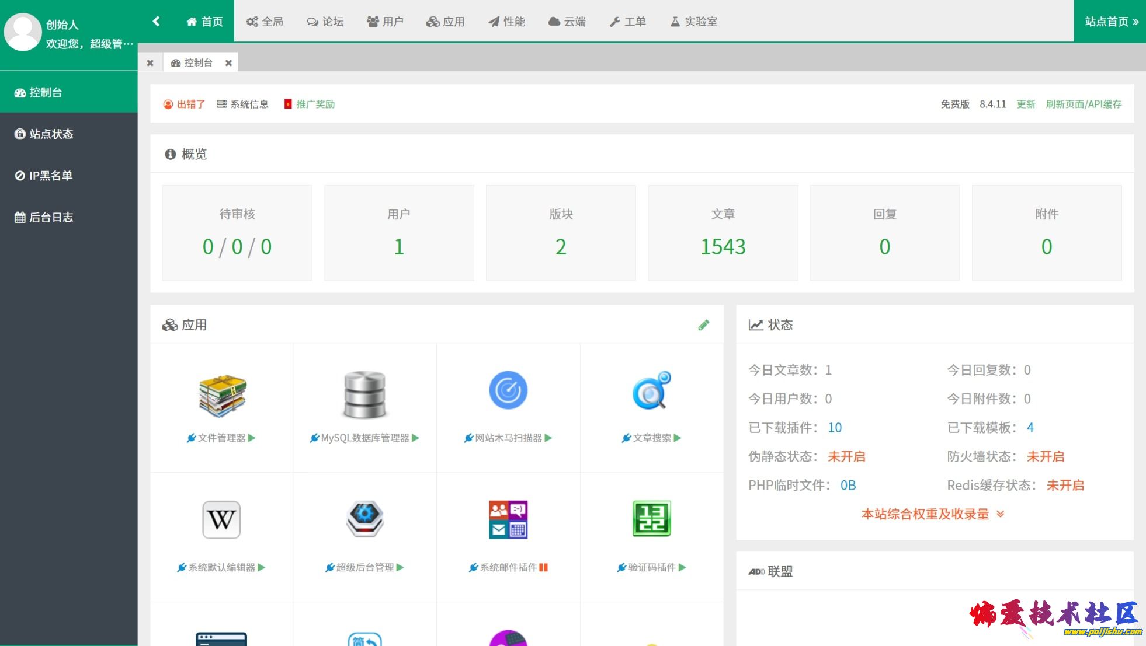Toggle run state arrow beside 文件管理器
Viewport: 1146px width, 646px height.
(x=252, y=438)
